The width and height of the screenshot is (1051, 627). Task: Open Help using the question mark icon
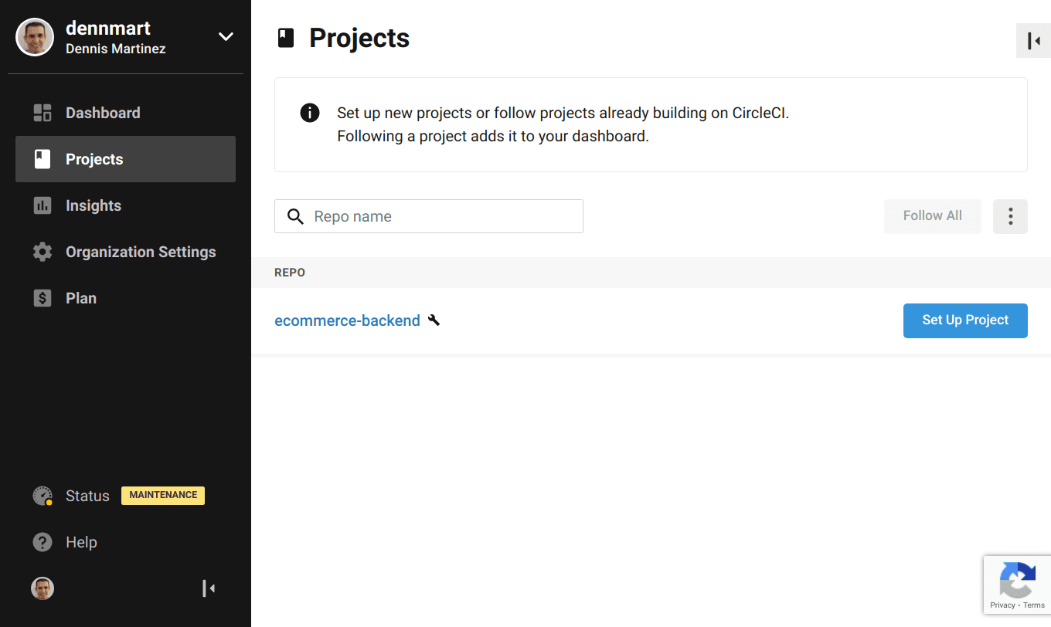42,541
